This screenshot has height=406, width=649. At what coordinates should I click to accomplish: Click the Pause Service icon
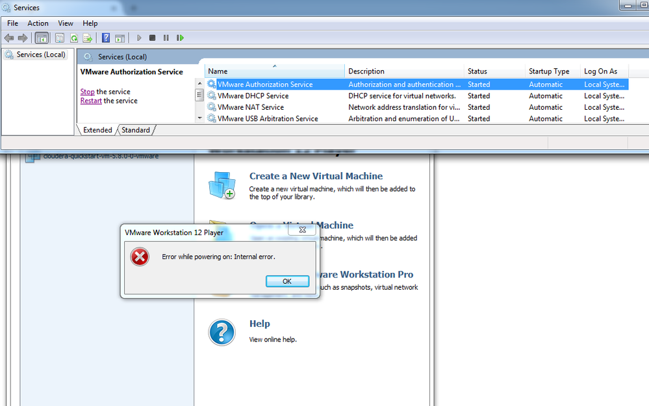[166, 38]
